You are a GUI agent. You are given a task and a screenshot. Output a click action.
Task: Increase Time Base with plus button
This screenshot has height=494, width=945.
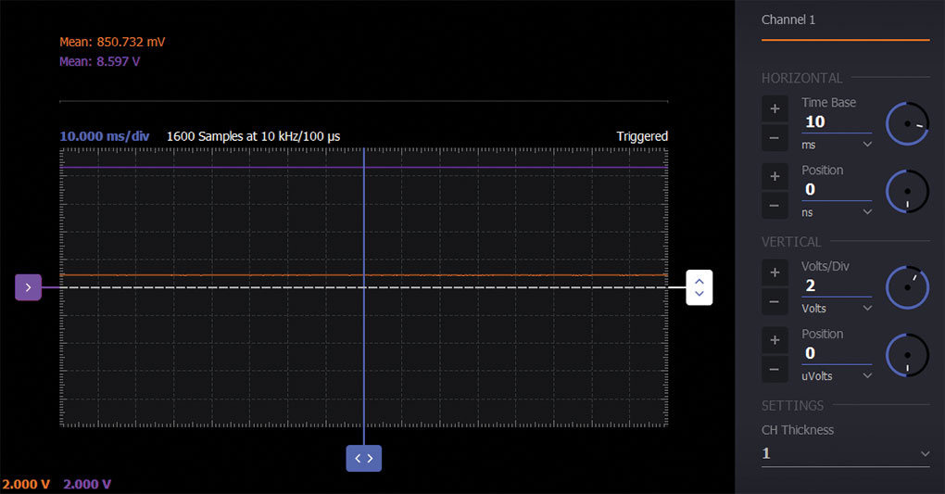click(775, 108)
